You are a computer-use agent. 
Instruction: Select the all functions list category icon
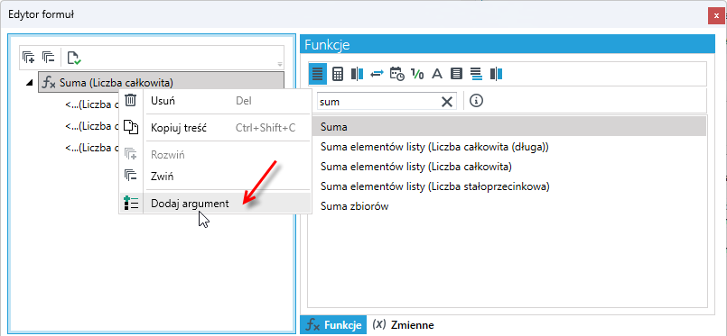318,74
